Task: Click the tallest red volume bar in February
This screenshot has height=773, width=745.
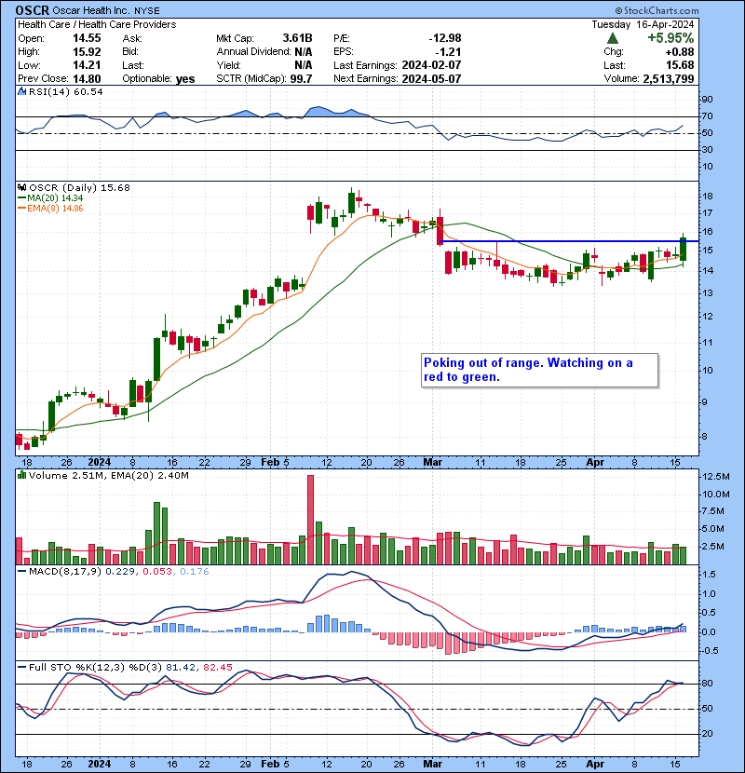Action: click(x=309, y=519)
